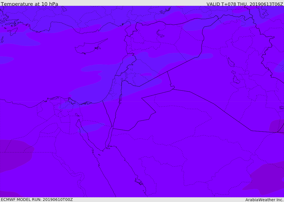Click the 'ArabiaWeather Inc' credit text
This screenshot has width=284, height=202.
[x=264, y=200]
